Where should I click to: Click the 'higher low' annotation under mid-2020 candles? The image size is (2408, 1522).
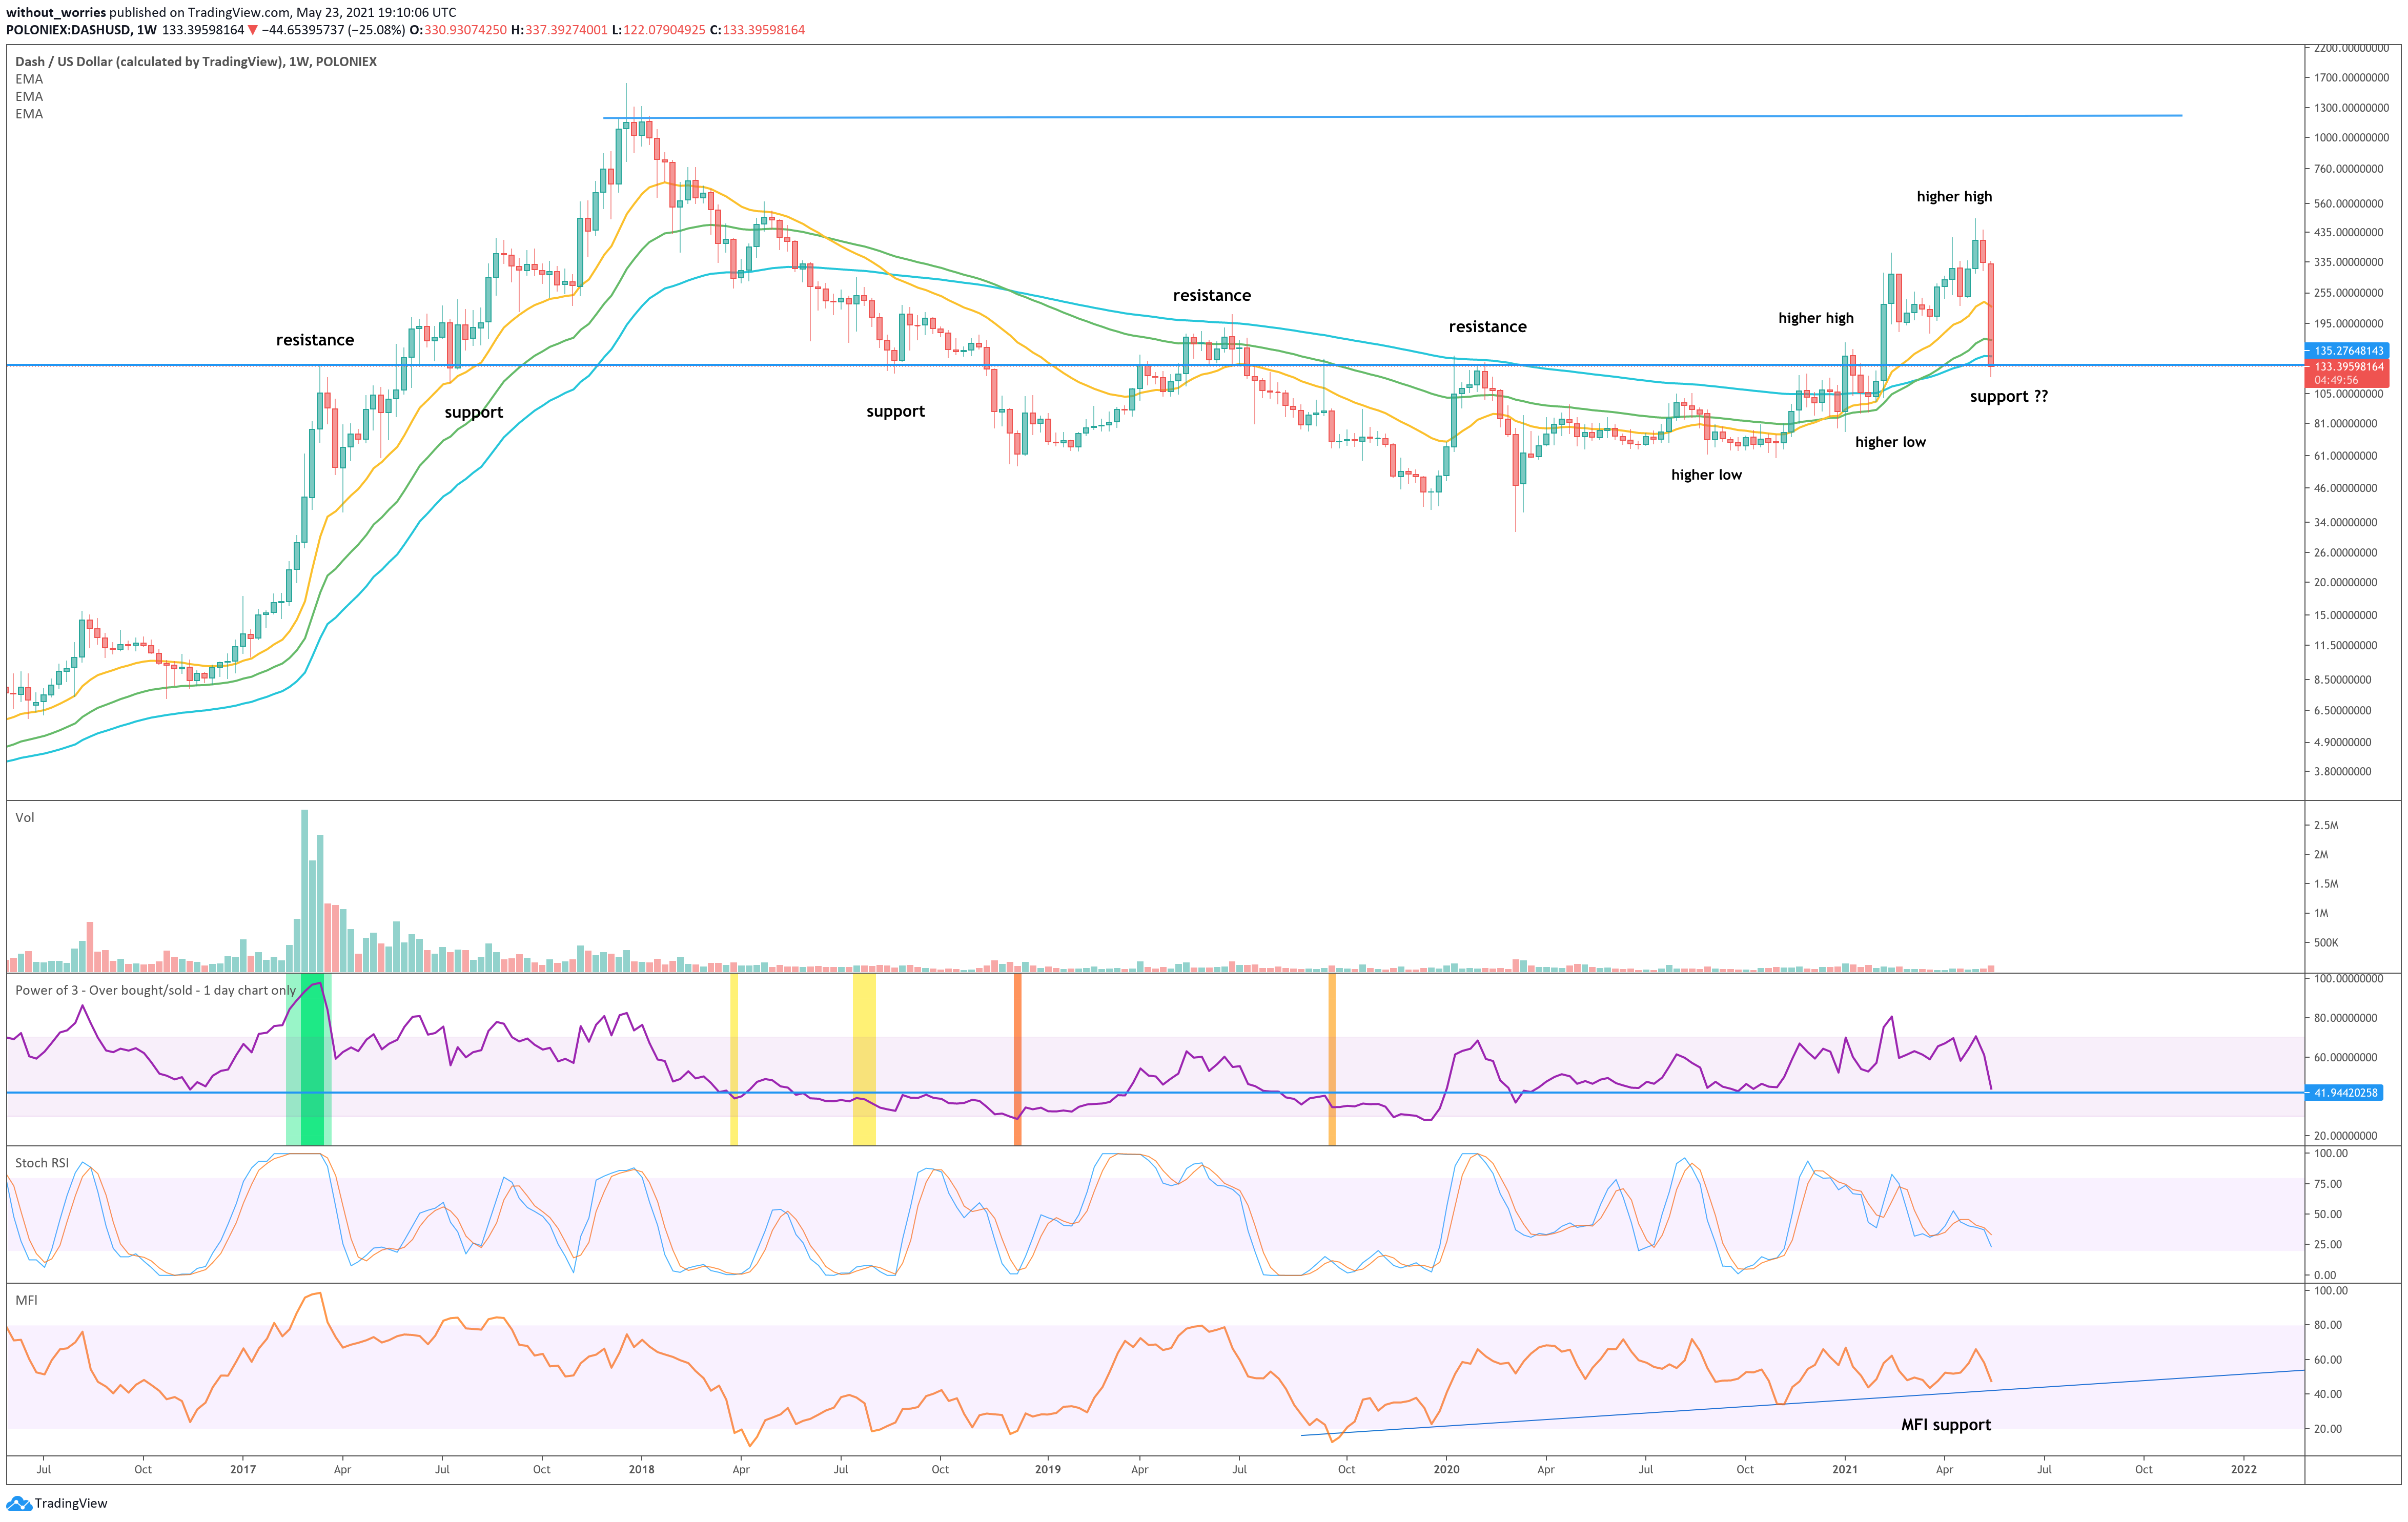1707,475
